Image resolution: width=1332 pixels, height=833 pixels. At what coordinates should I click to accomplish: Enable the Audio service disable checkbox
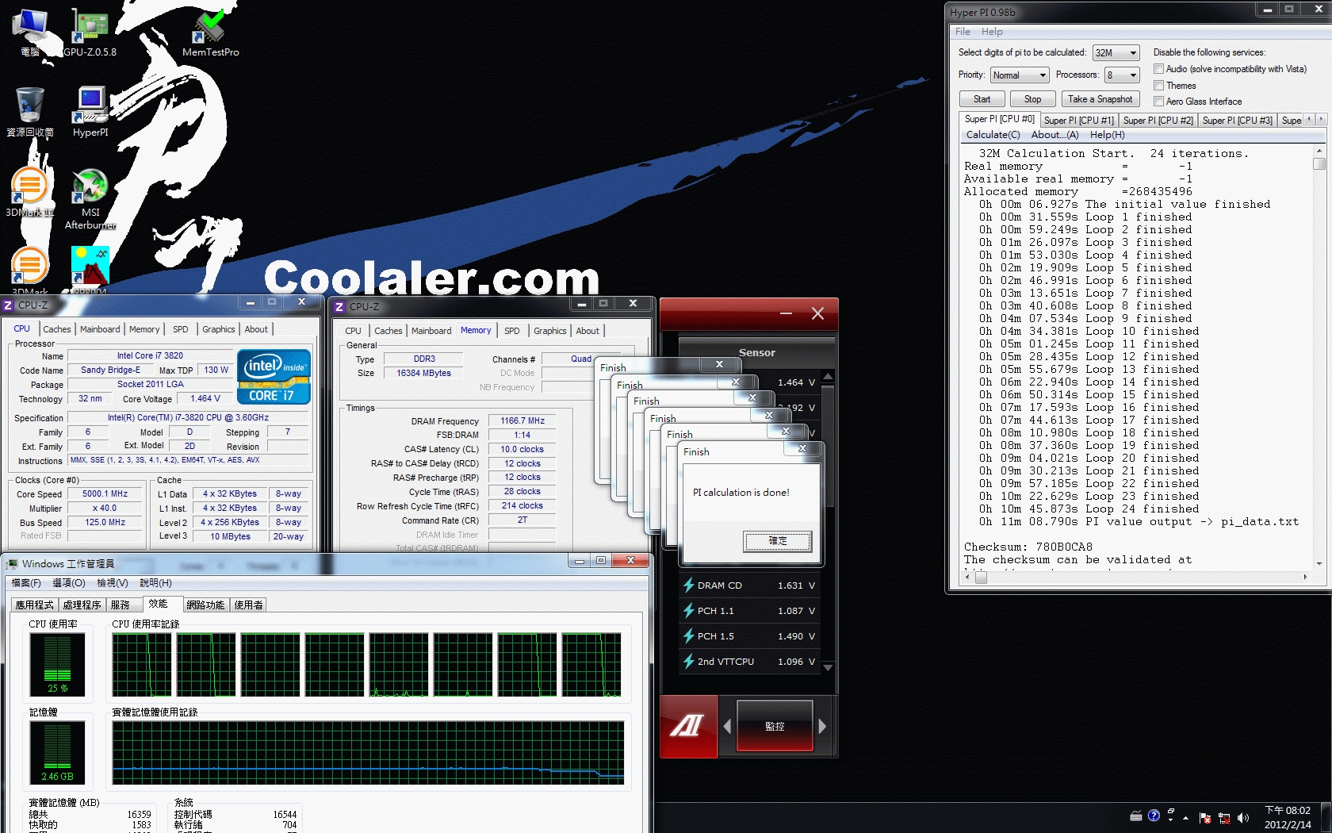[1159, 69]
